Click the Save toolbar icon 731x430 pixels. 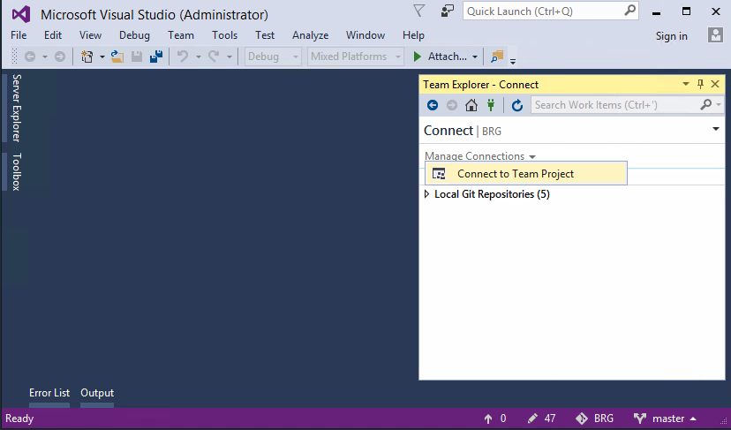pos(137,57)
